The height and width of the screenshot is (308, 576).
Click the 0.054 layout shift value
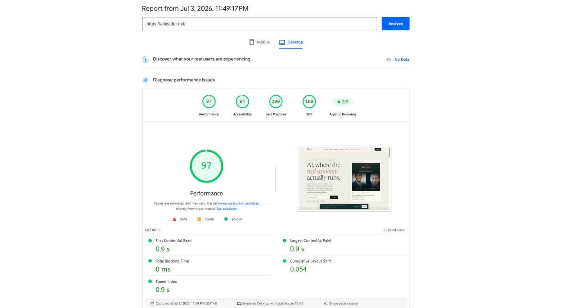pyautogui.click(x=298, y=270)
